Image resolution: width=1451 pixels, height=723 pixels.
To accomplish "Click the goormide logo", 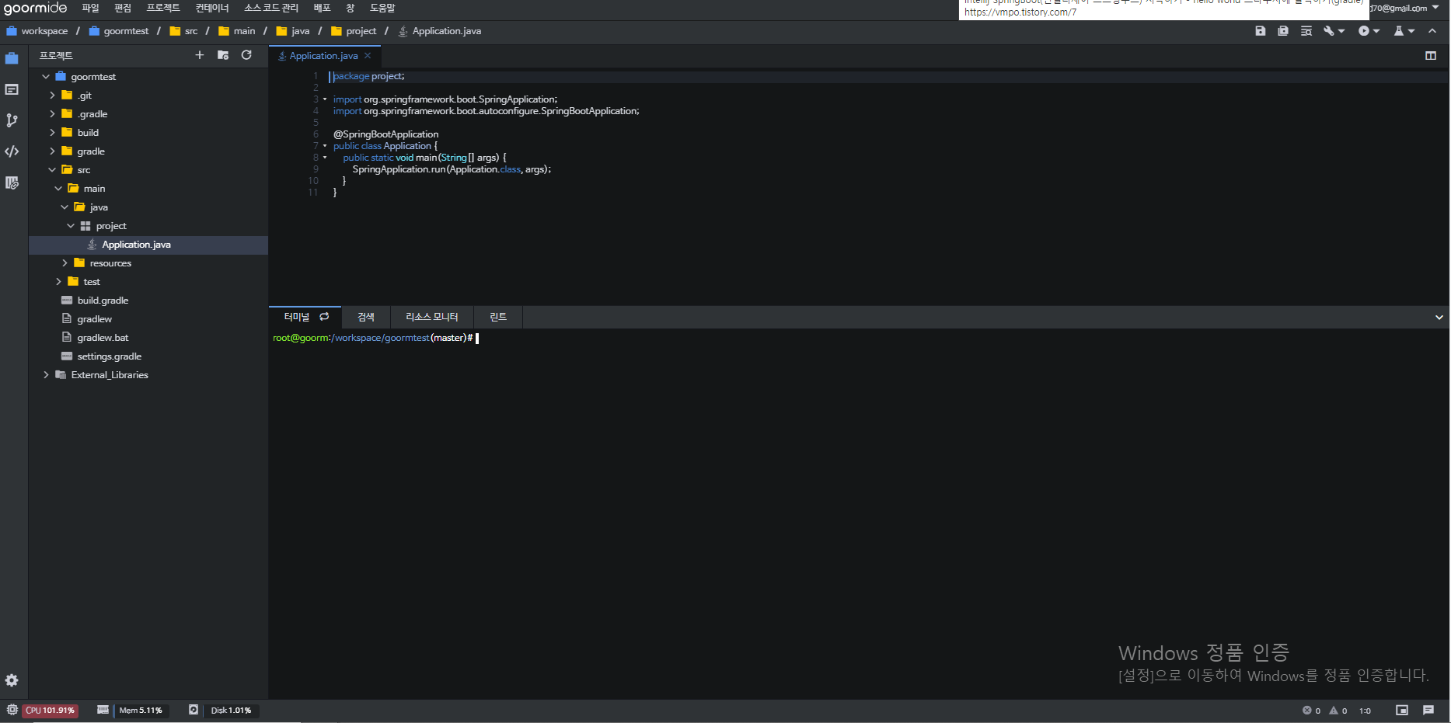I will pyautogui.click(x=36, y=8).
